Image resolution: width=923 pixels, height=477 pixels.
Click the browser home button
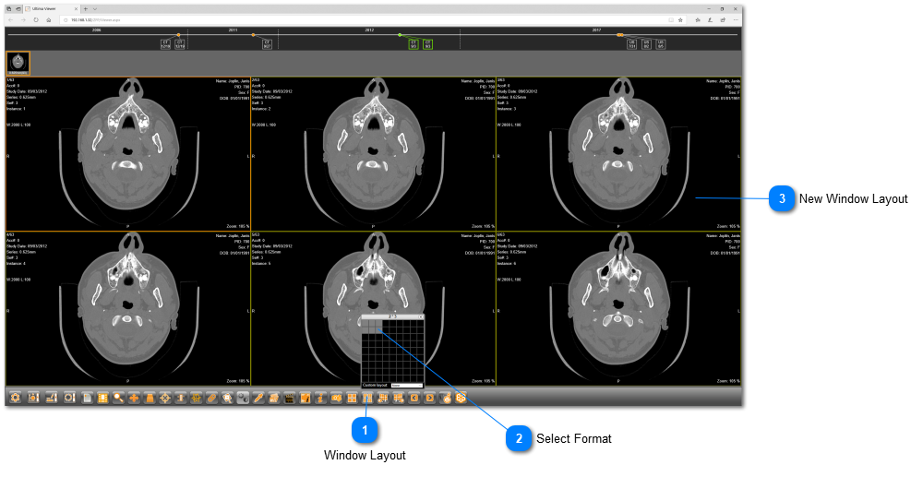coord(49,19)
